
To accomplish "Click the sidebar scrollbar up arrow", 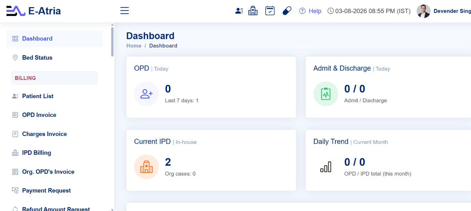I will [x=112, y=25].
